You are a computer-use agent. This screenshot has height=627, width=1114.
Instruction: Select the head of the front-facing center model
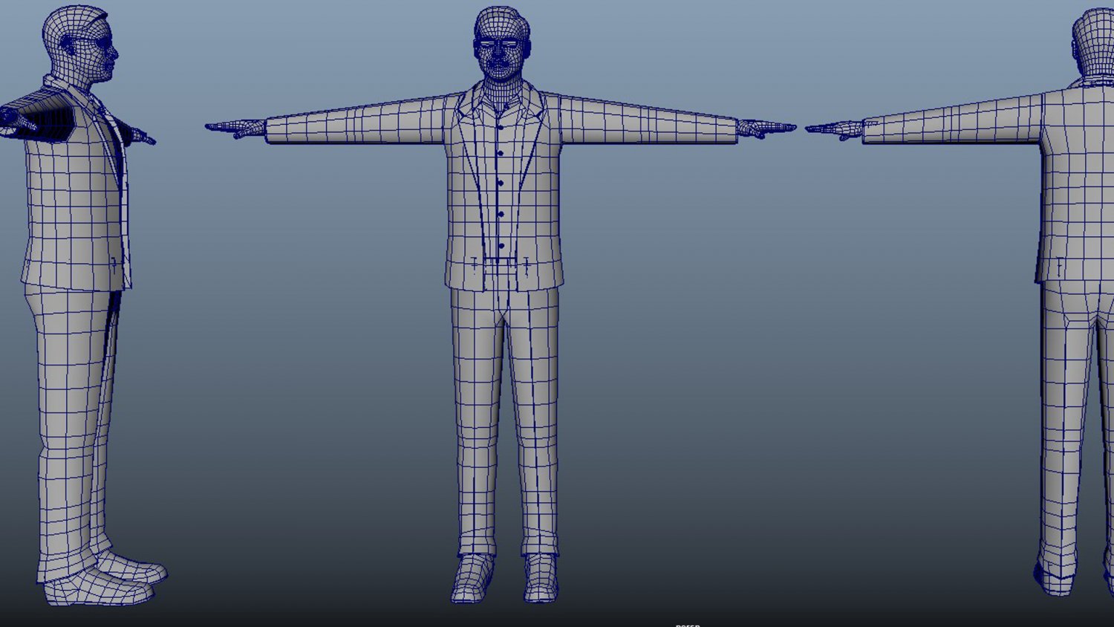(502, 45)
